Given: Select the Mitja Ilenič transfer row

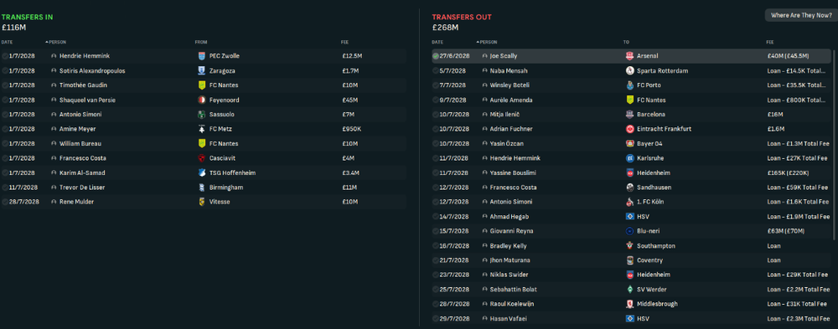Looking at the screenshot, I should click(631, 115).
